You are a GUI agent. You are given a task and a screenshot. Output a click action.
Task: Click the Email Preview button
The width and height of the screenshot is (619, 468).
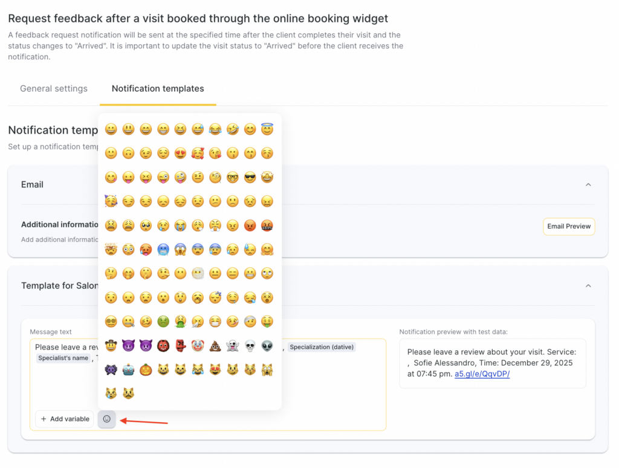coord(568,226)
